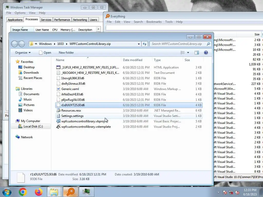Open the _1UFL9_H0W_2_REST0RE_MY_FILES HTML Application file
This screenshot has width=263, height=197.
pyautogui.click(x=129, y=67)
